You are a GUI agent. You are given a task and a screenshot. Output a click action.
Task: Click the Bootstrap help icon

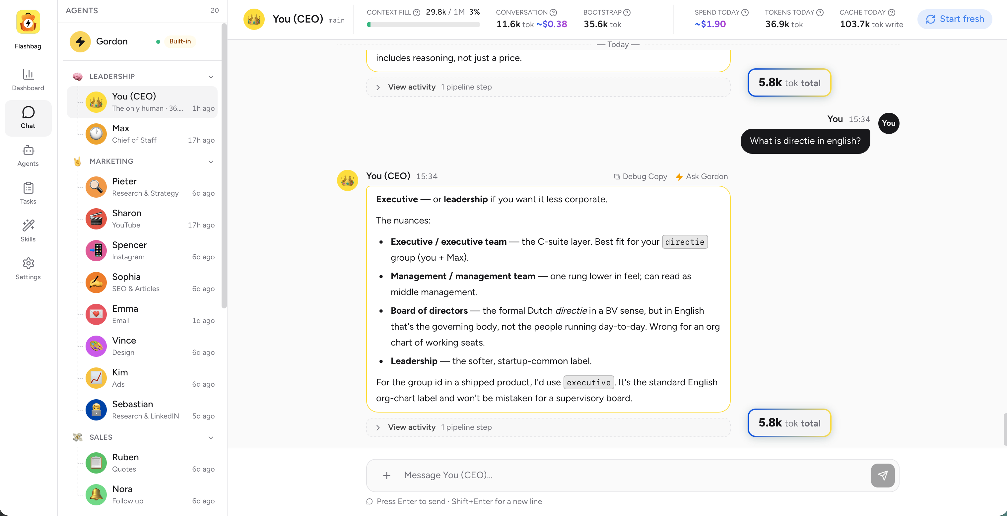point(627,13)
